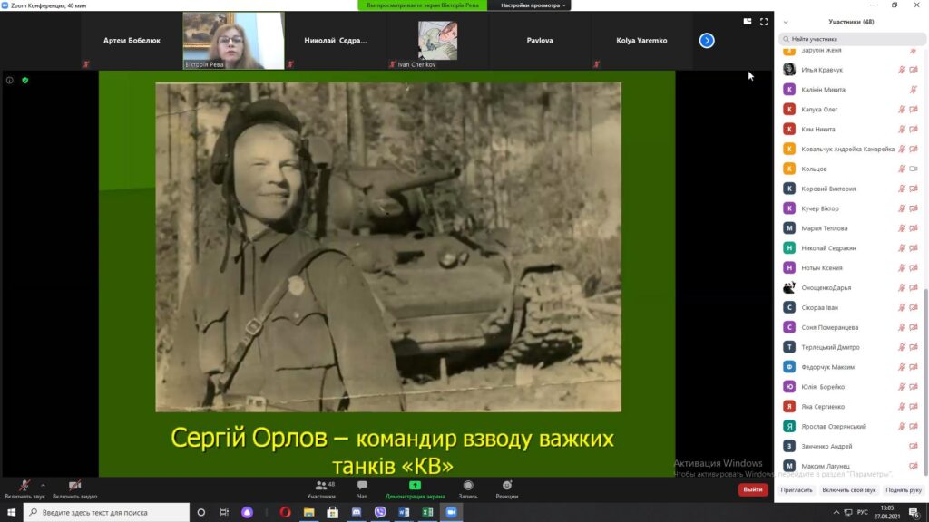Open Настройки просмотра view options dropdown
The image size is (929, 522).
tap(533, 5)
